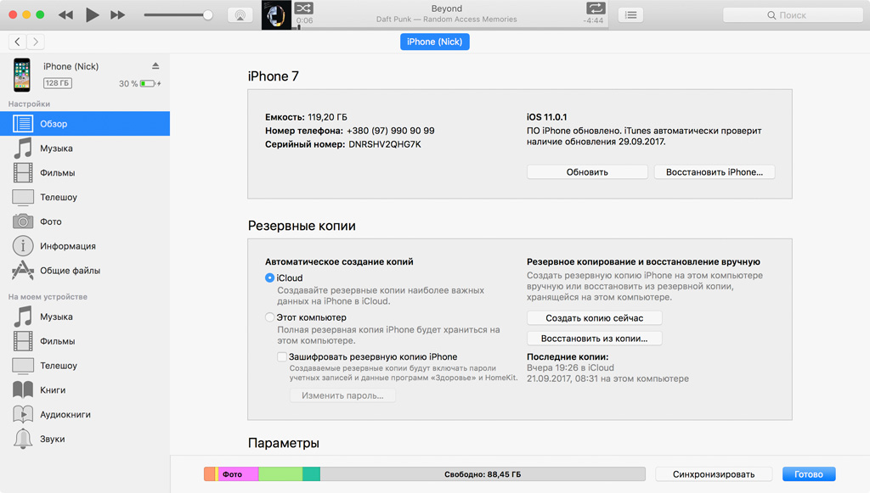Eject iPhone (Nick) with the eject icon
The width and height of the screenshot is (870, 493).
pos(155,66)
